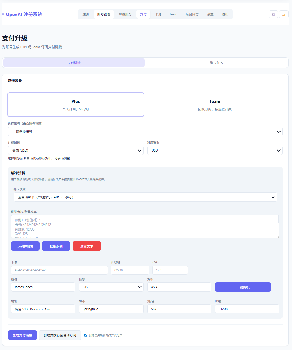Image resolution: width=292 pixels, height=350 pixels.
Task: Open the 选择账号 dropdown
Action: [145, 132]
